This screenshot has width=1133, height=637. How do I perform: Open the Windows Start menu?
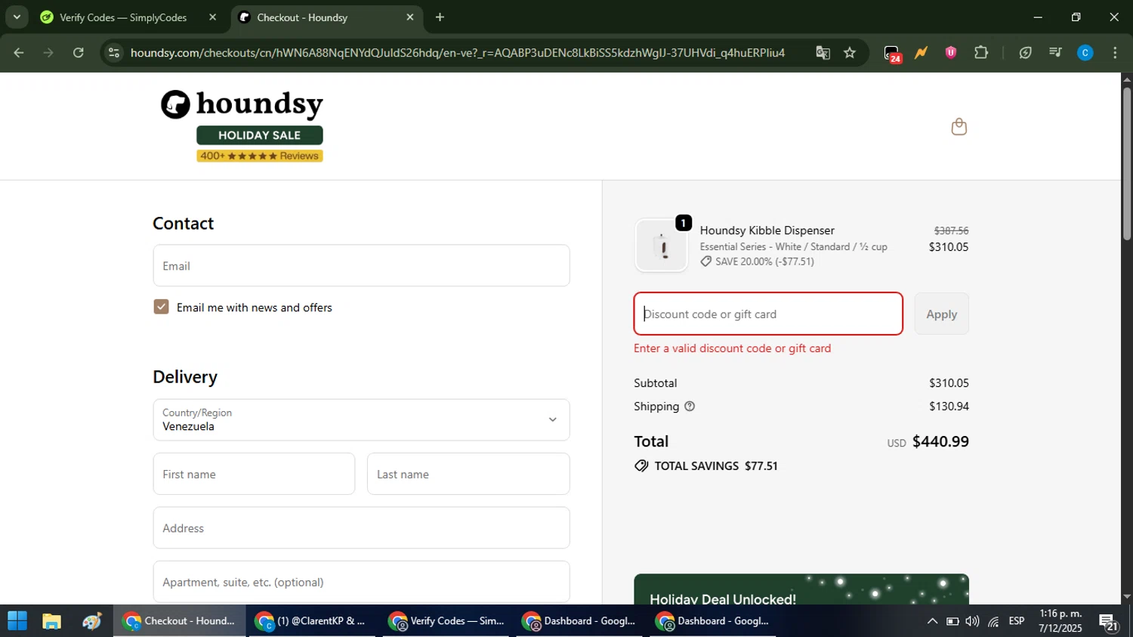tap(17, 621)
